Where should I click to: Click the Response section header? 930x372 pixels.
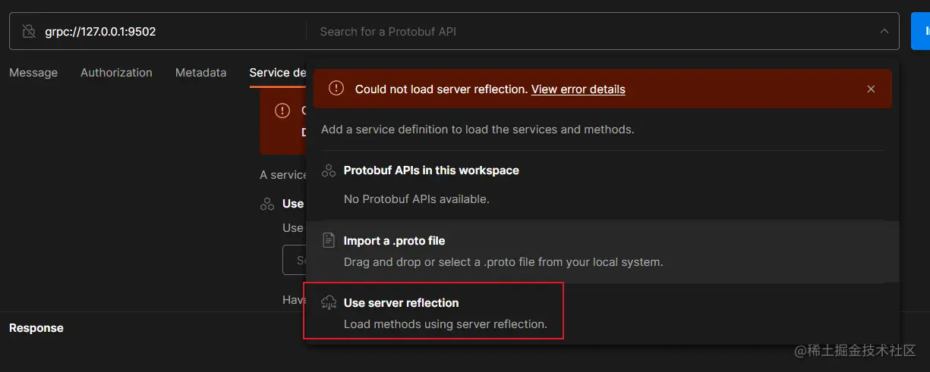36,328
